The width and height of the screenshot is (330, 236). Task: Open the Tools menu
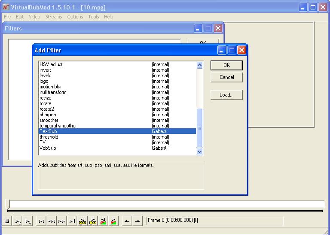(x=93, y=17)
